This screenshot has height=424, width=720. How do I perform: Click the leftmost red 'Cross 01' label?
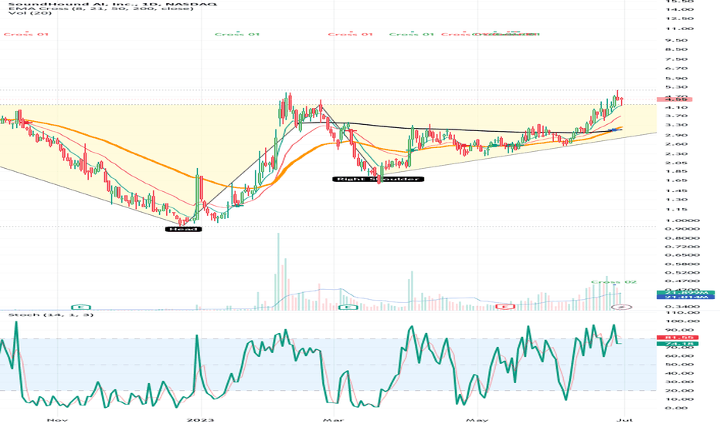(x=26, y=35)
